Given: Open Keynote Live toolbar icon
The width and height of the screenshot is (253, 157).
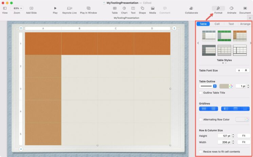Looking at the screenshot, I should point(70,8).
